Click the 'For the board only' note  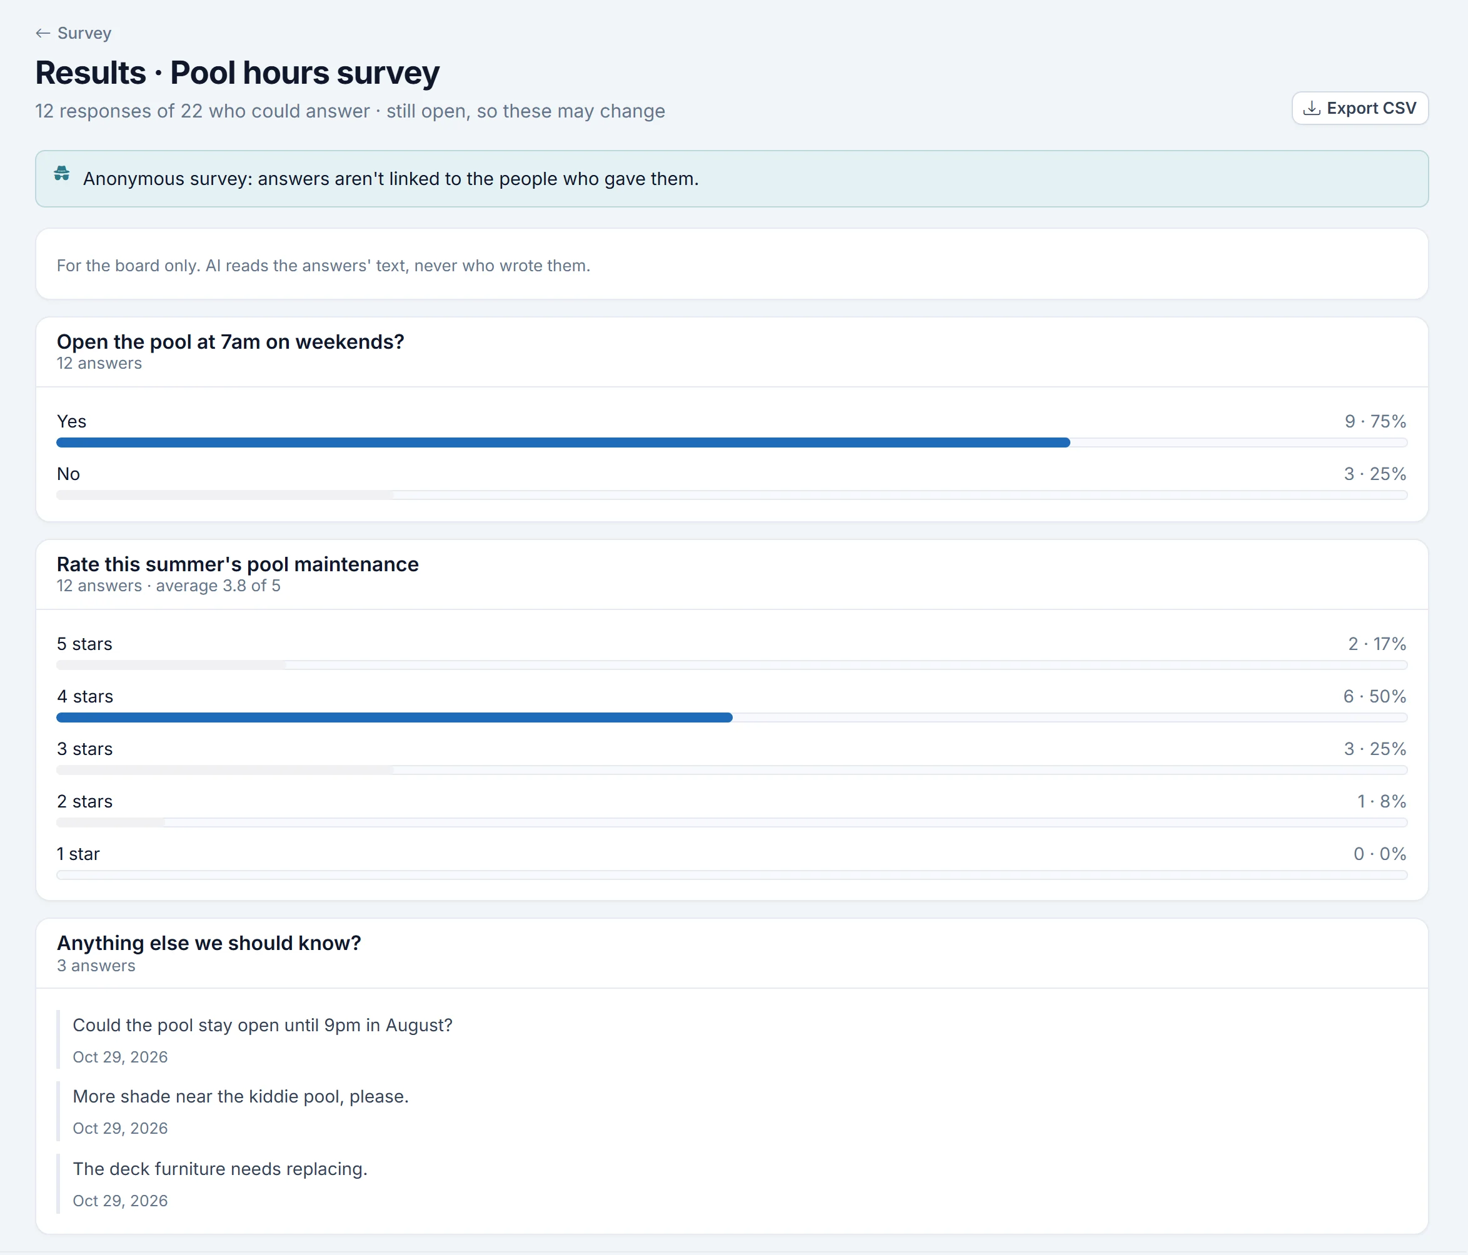point(323,266)
